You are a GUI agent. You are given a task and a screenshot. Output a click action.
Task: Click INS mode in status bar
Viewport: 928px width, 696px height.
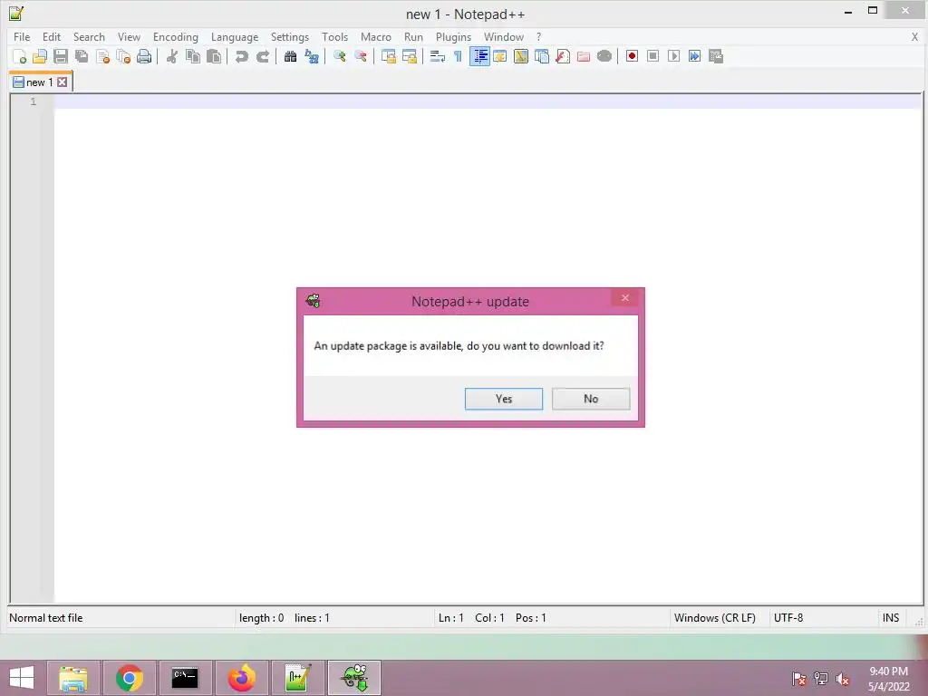coord(891,618)
